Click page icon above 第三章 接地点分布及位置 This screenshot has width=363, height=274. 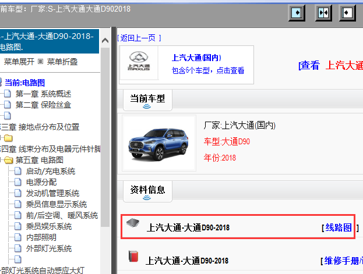(8, 116)
